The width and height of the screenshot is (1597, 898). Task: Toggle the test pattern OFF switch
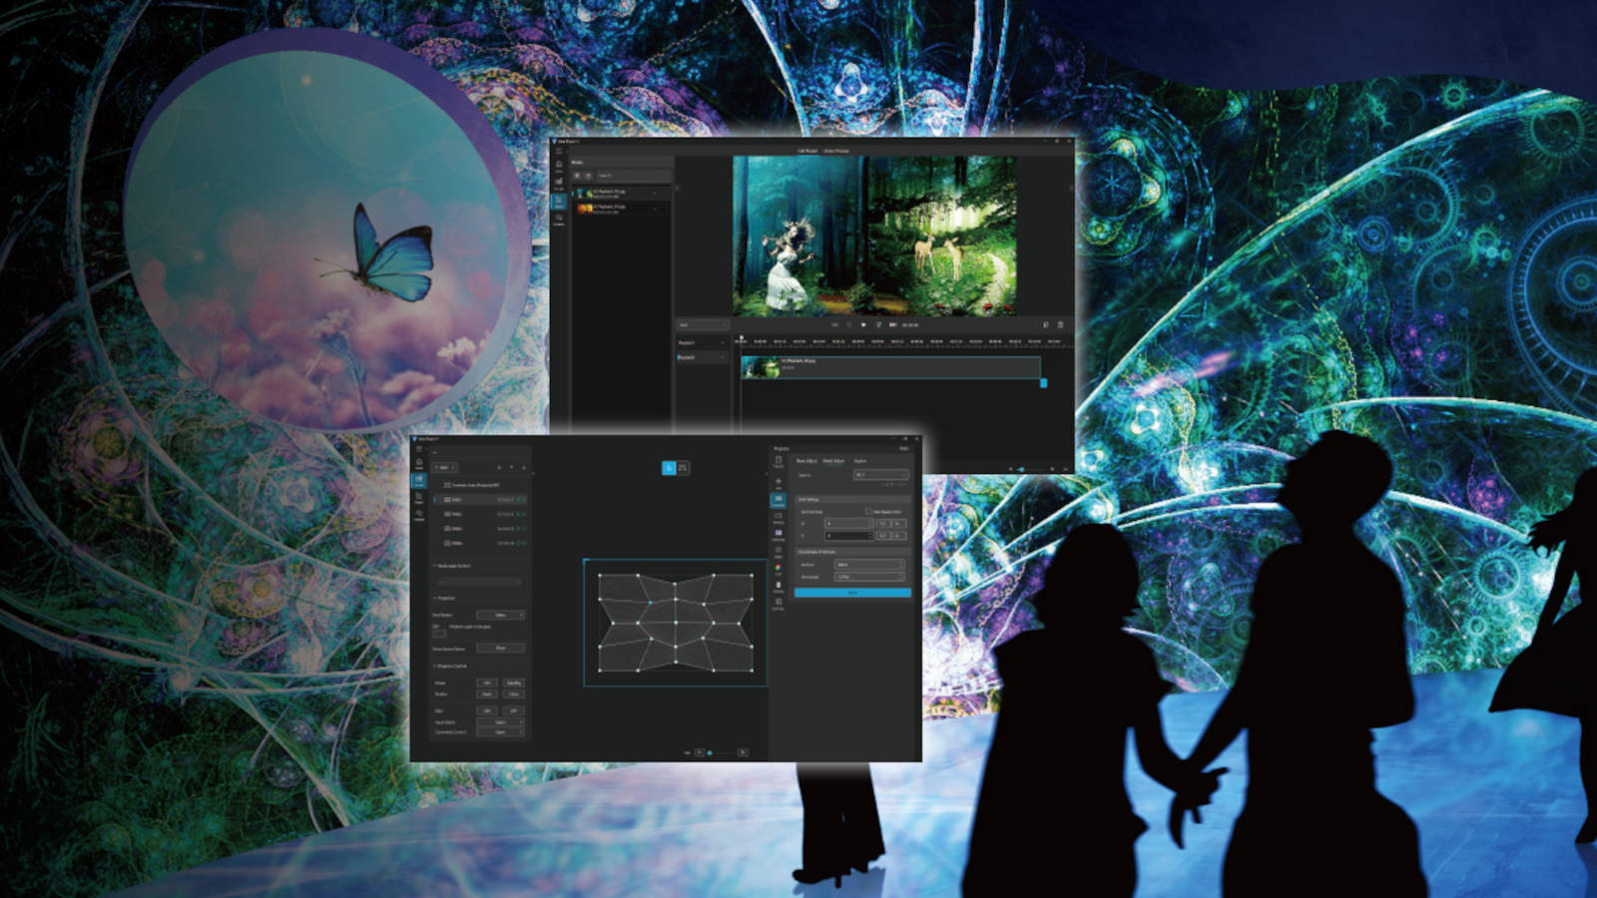439,633
